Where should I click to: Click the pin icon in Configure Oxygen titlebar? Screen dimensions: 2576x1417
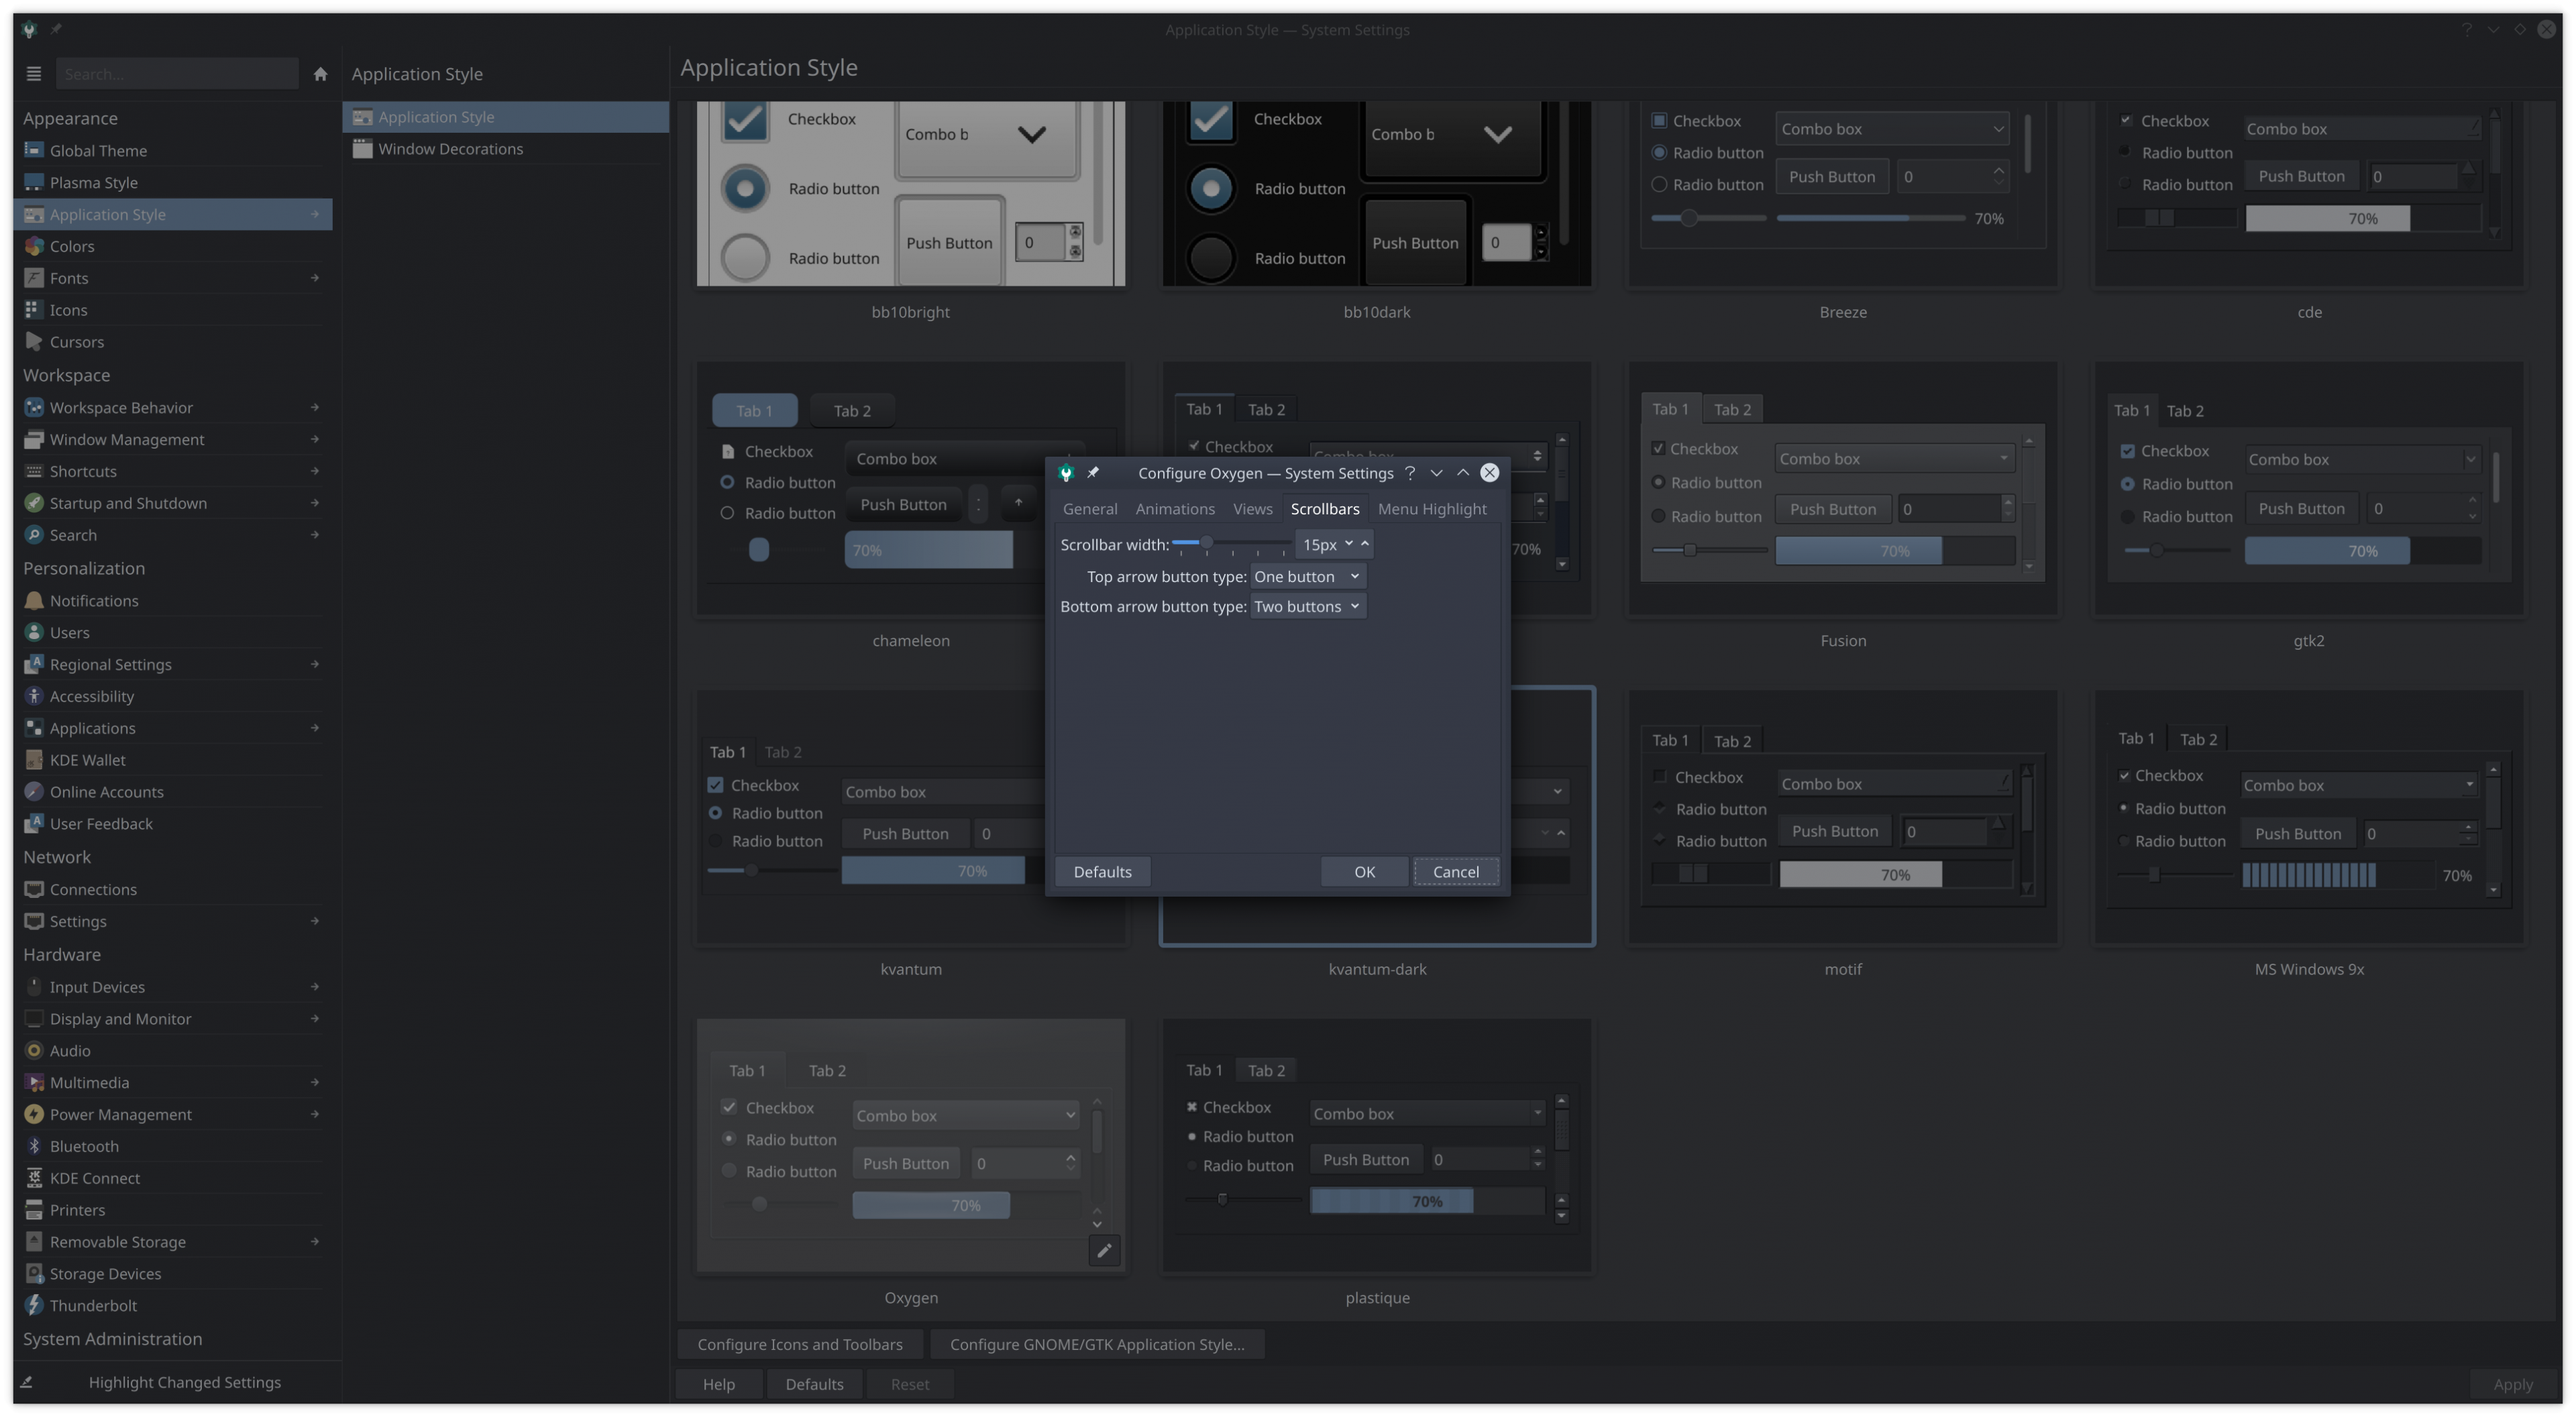[x=1093, y=473]
